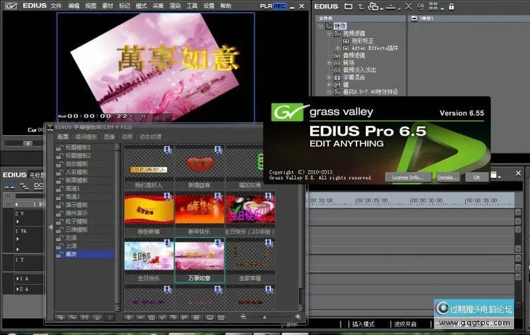530x335 pixels.
Task: Click zoom-in magnifier in title template library
Action: pyautogui.click(x=297, y=317)
